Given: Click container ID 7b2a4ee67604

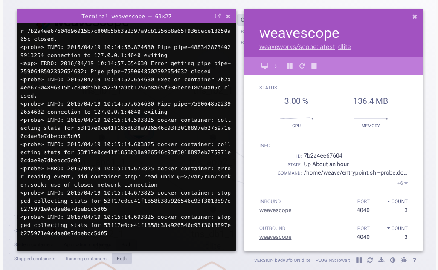Looking at the screenshot, I should 323,155.
